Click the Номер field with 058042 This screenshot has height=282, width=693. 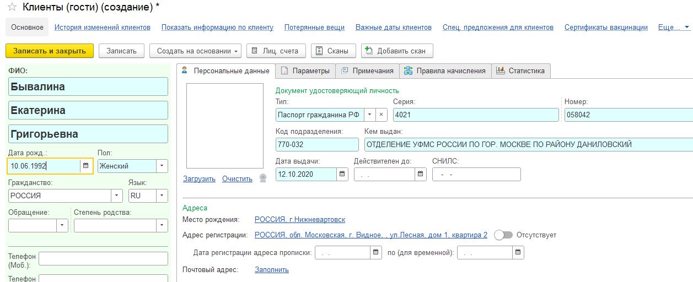628,115
